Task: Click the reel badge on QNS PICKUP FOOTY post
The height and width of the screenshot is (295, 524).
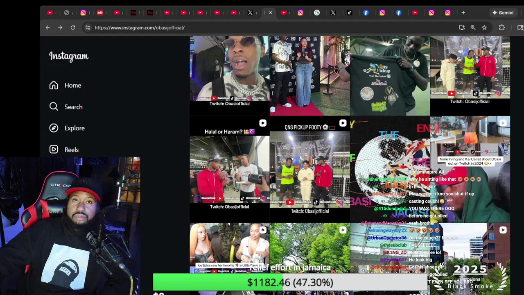Action: pyautogui.click(x=343, y=123)
